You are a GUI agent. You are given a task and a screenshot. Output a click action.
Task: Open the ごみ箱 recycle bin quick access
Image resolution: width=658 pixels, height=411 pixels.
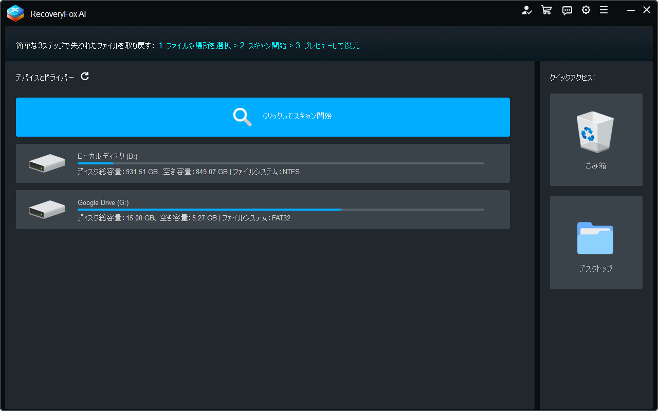coord(596,139)
